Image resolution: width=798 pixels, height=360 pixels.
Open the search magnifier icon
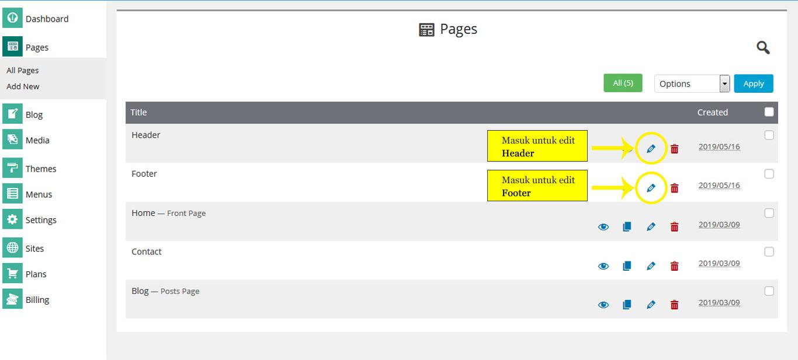pos(763,47)
